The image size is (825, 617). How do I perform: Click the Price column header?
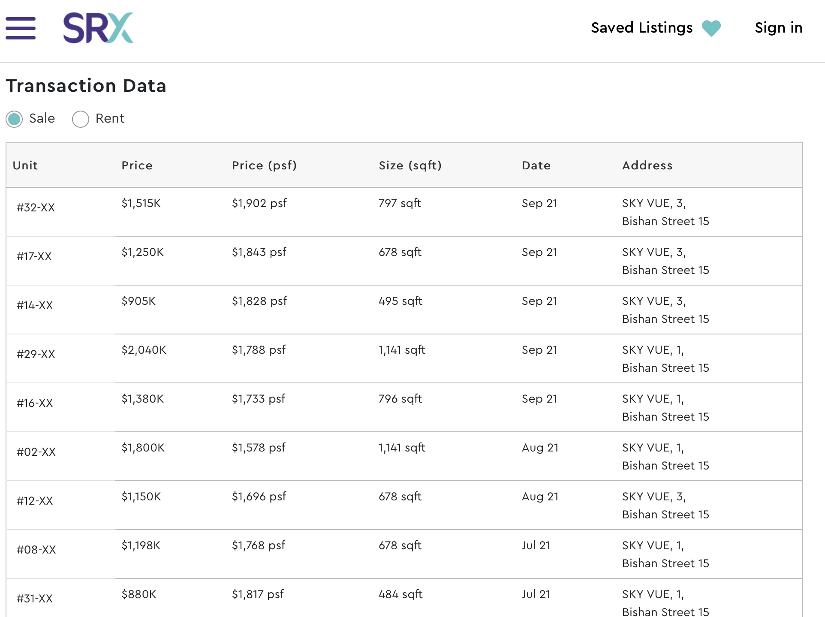tap(137, 166)
